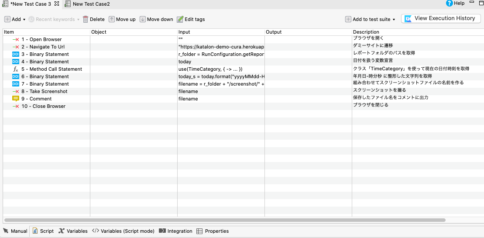Image resolution: width=484 pixels, height=238 pixels.
Task: Click the binary icon of step 6
Action: [16, 76]
